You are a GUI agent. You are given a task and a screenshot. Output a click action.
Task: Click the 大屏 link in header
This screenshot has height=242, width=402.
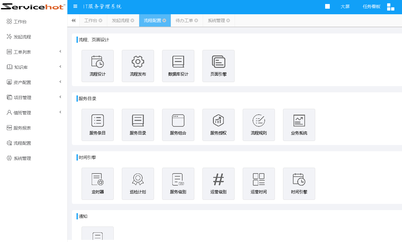[345, 7]
